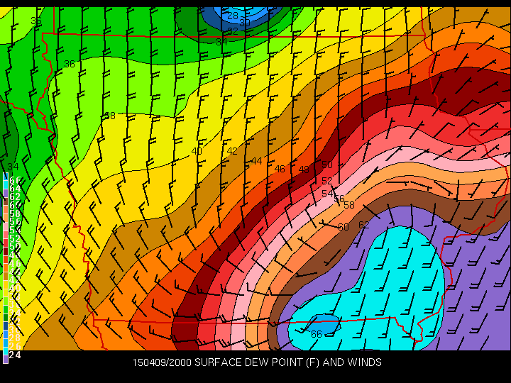Pick the brown legend swatch for 60

6,201
